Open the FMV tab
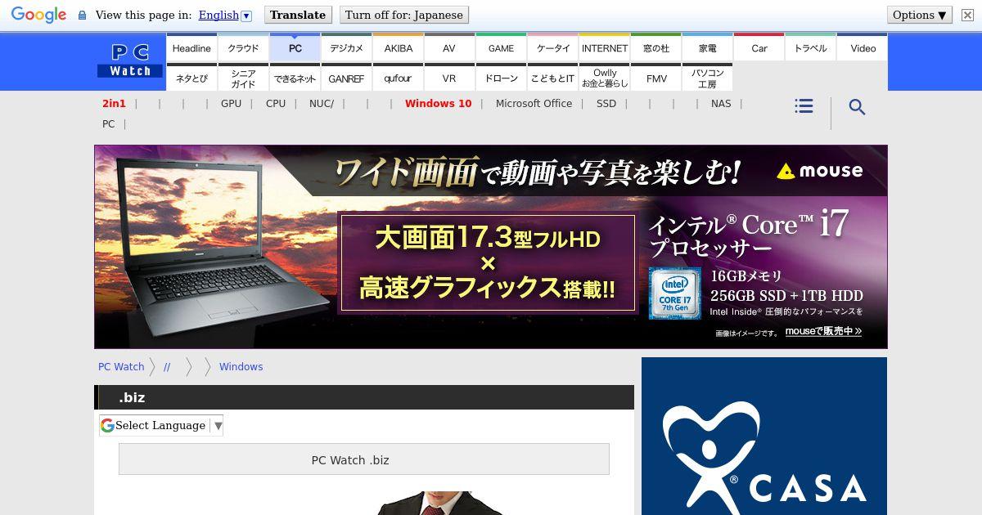 [655, 78]
